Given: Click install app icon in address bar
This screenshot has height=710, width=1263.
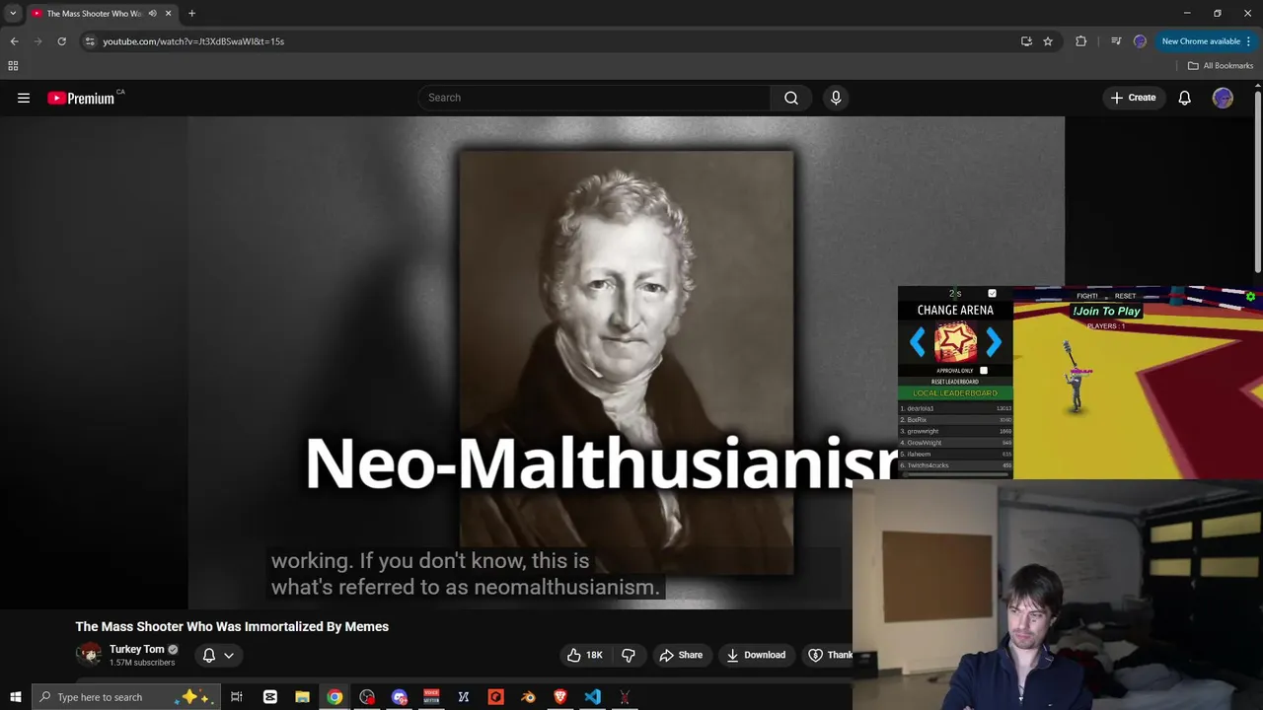Looking at the screenshot, I should 1026,41.
